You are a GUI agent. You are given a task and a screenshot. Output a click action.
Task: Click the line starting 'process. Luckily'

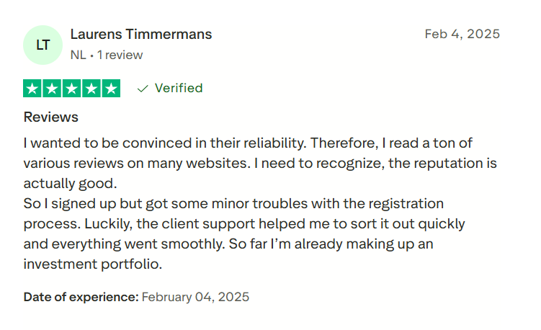[244, 223]
